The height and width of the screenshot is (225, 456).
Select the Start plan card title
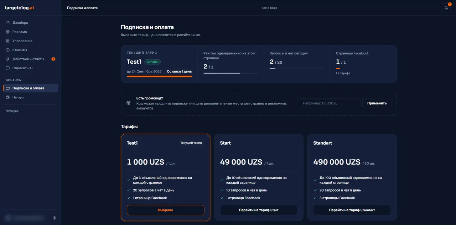[226, 143]
